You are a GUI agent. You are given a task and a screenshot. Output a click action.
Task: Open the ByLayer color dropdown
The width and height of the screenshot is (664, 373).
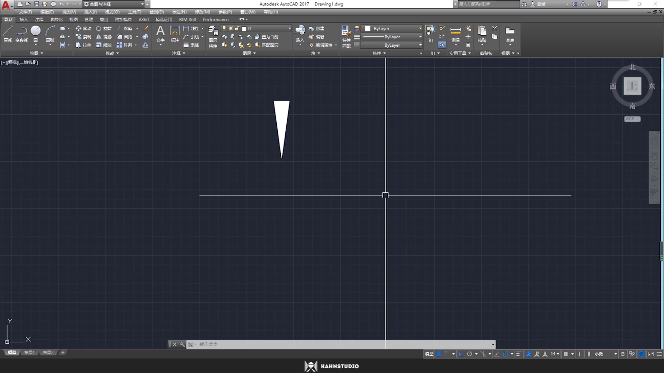tap(392, 28)
